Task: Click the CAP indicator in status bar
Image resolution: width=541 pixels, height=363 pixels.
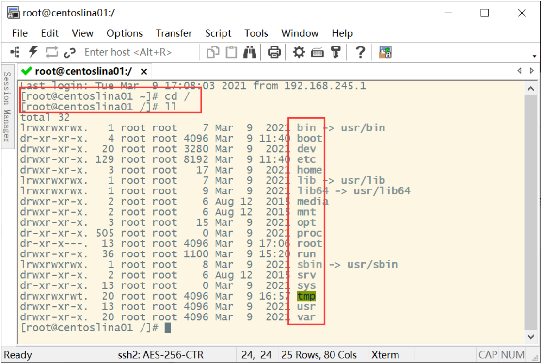Action: coord(488,355)
